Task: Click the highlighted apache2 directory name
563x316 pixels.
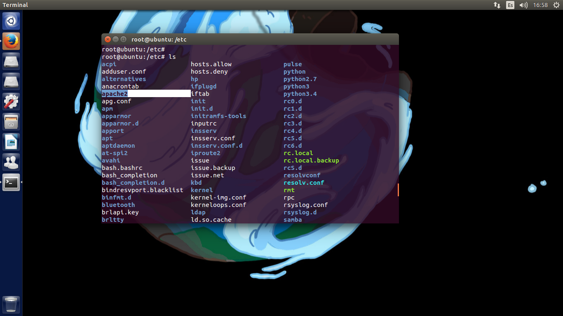Action: [x=114, y=93]
